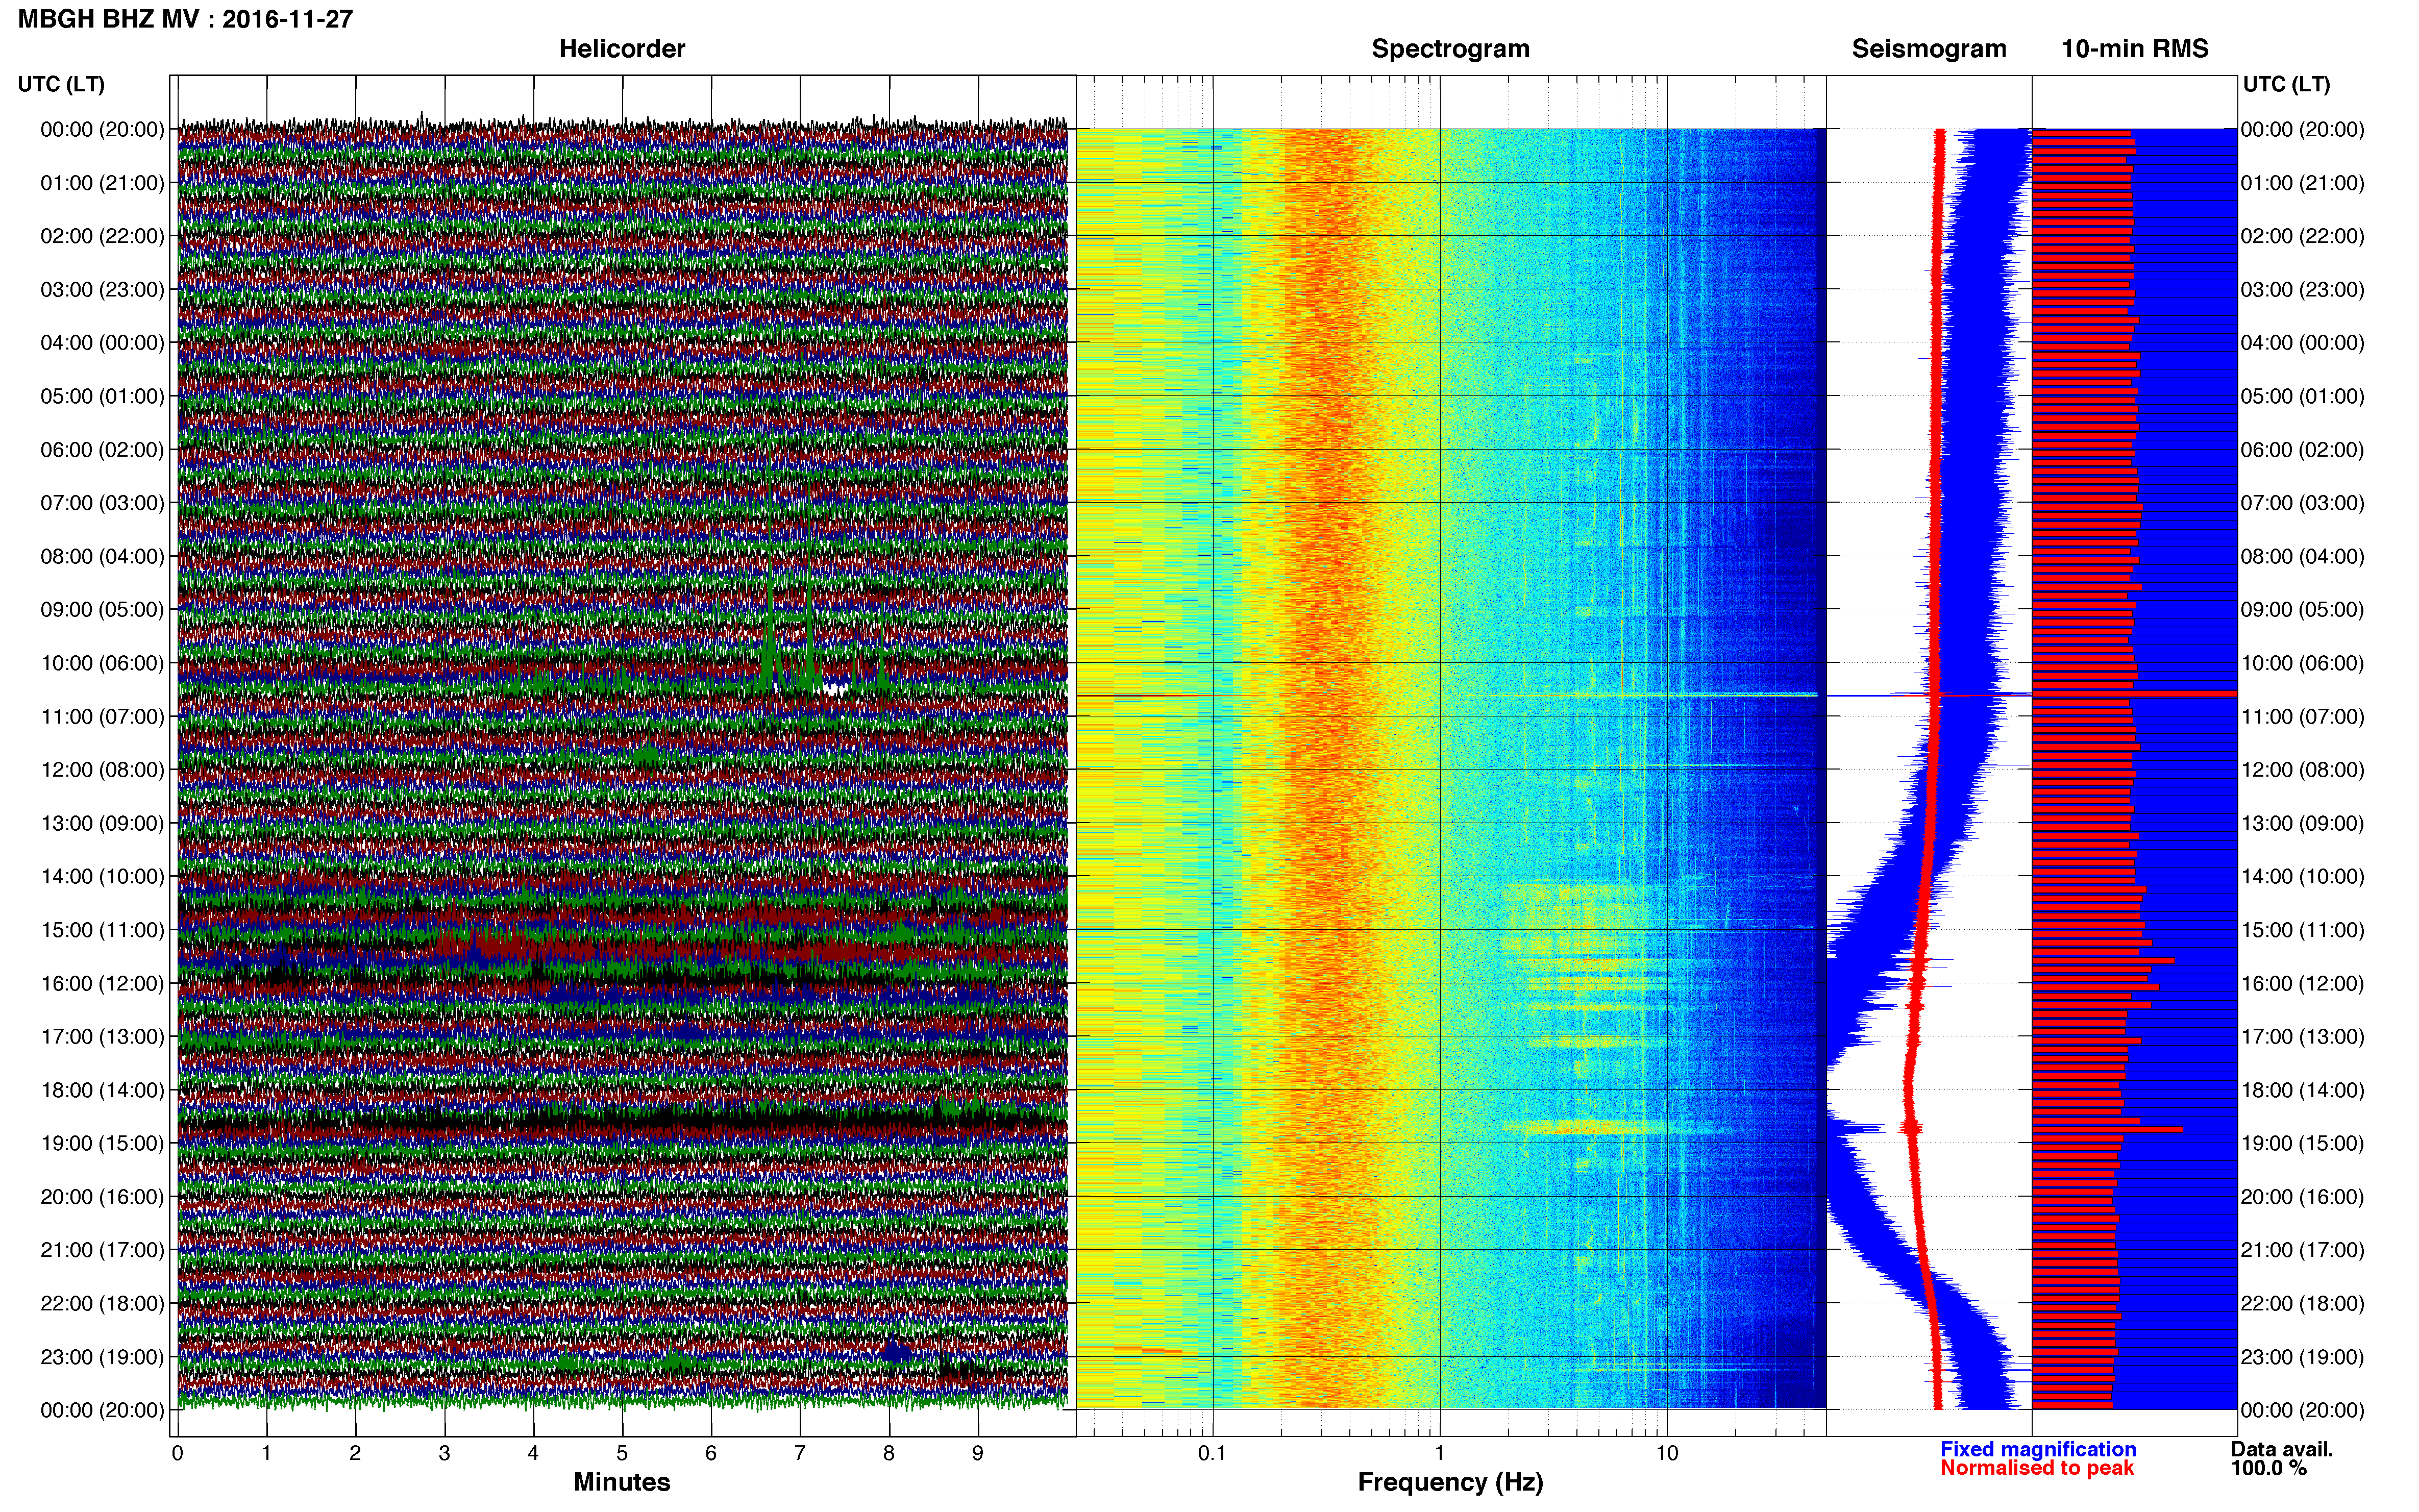Click left time label '22:00 (18:00)'

pos(102,1304)
